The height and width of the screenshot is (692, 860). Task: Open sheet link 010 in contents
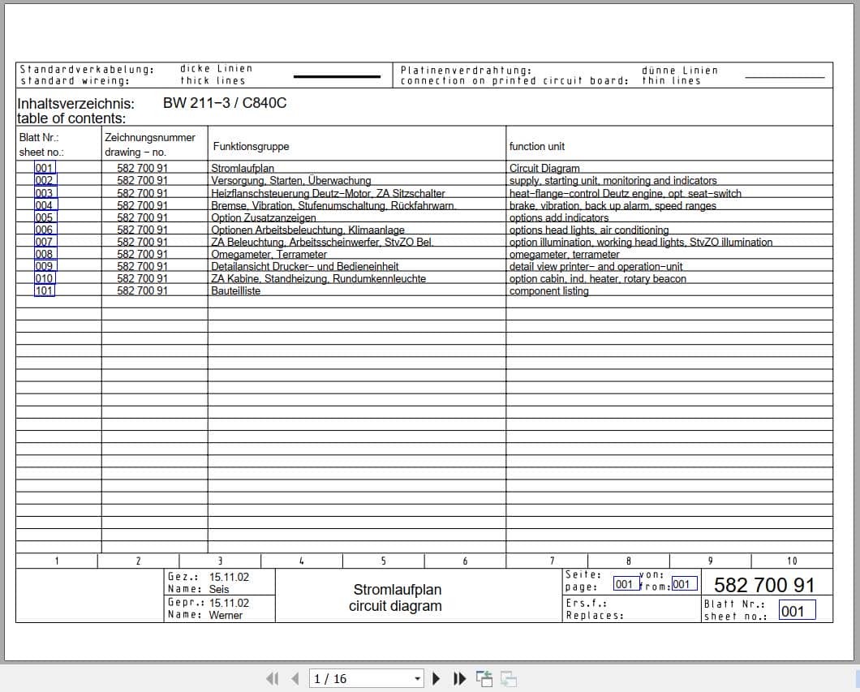[45, 278]
